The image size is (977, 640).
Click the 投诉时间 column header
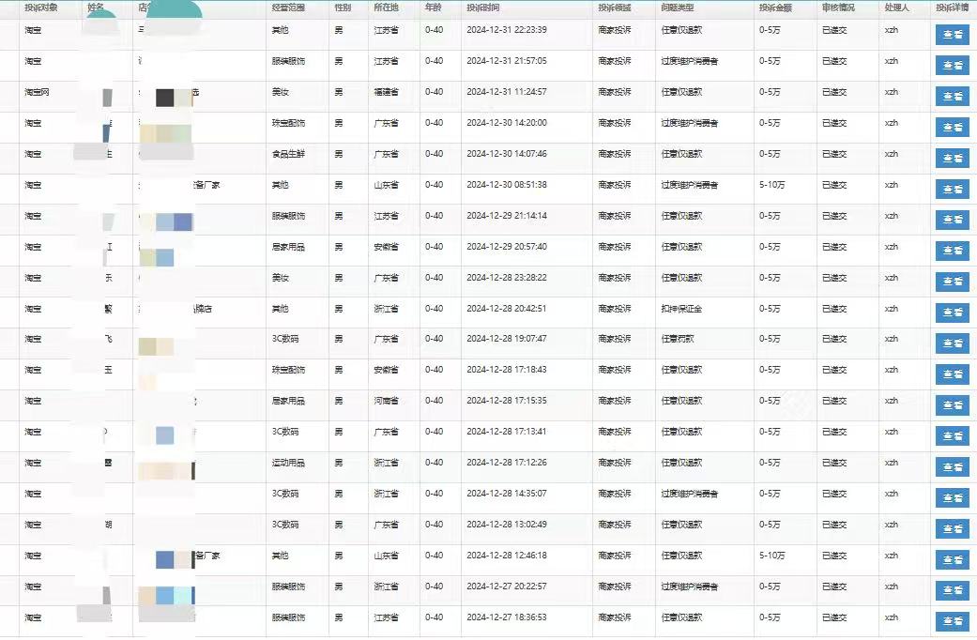[483, 8]
